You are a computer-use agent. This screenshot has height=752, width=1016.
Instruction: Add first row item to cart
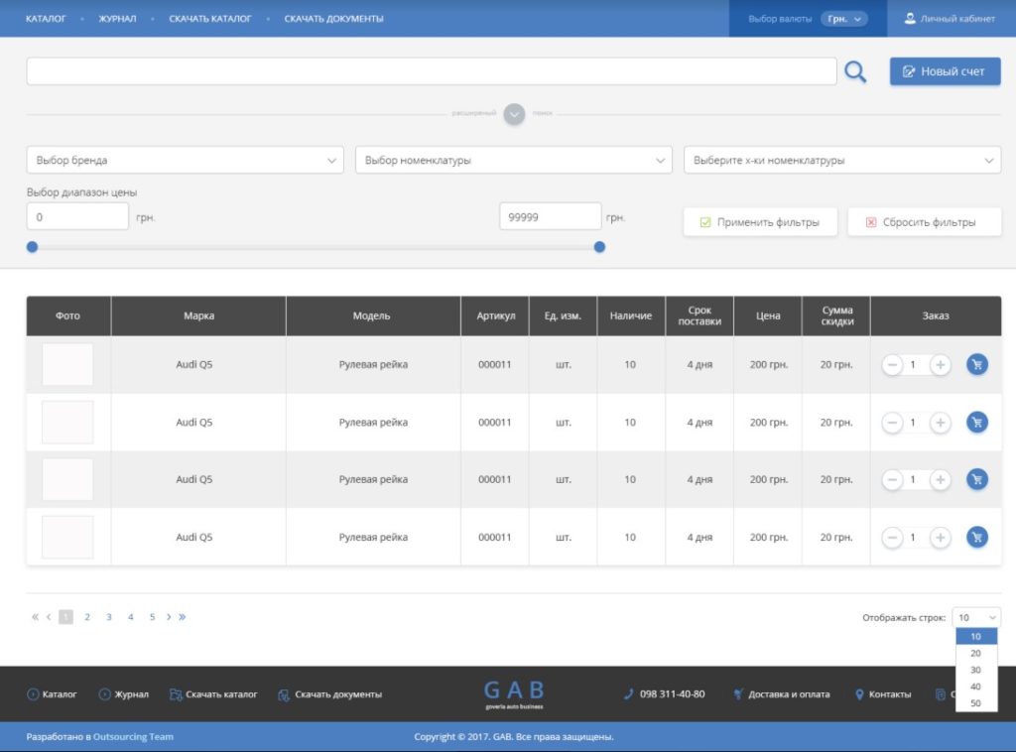(x=977, y=365)
